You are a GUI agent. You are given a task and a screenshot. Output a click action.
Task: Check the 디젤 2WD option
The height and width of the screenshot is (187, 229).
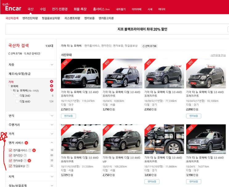(x=17, y=96)
